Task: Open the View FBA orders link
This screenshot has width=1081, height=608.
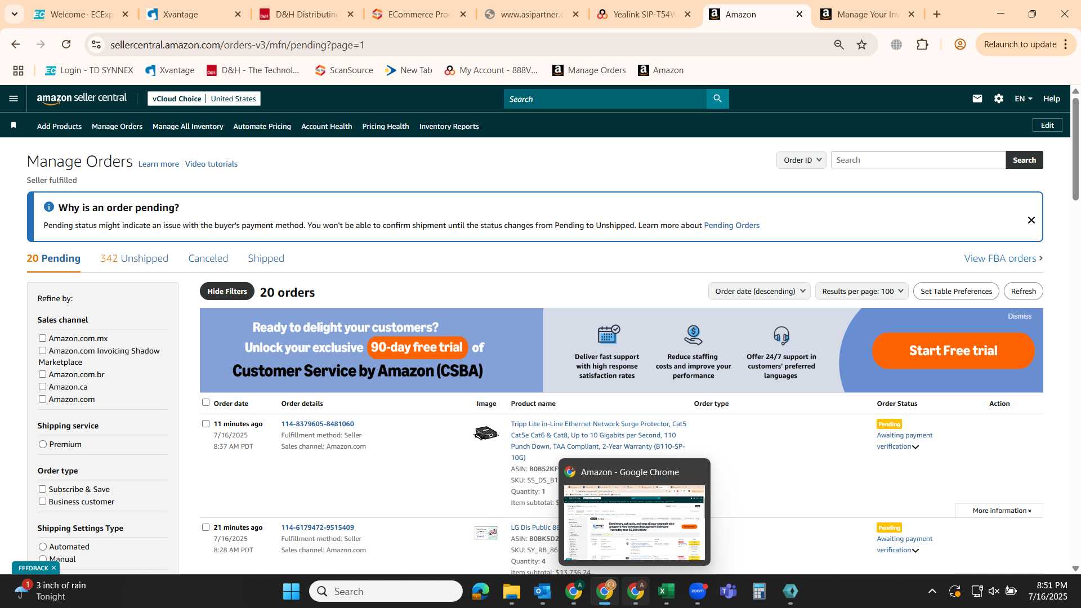Action: [1003, 258]
